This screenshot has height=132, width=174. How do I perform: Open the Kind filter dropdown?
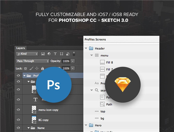(27, 54)
